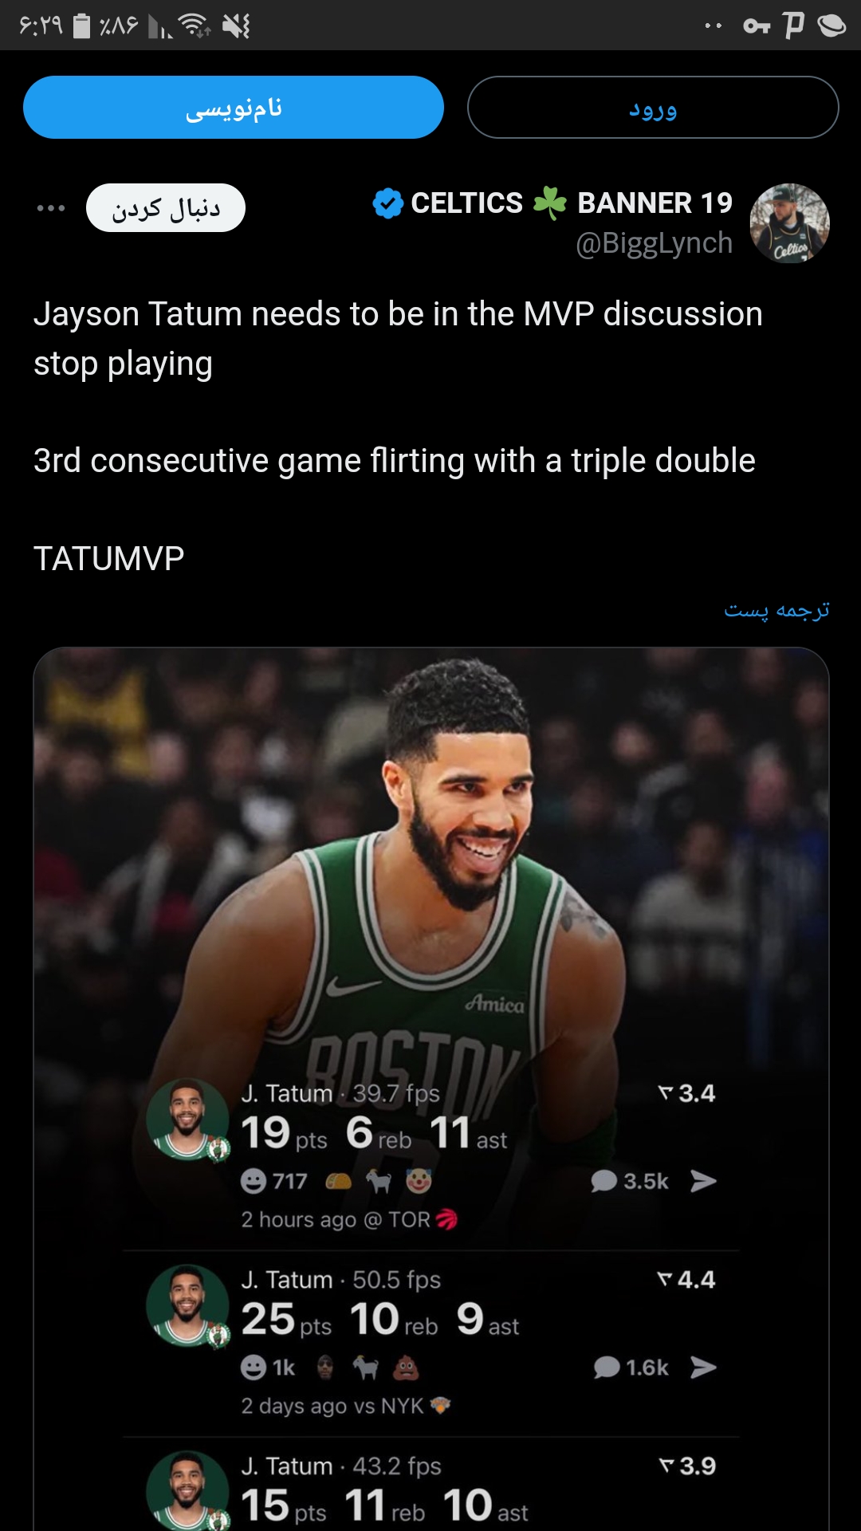Tap the share arrow on 25 pts row
Viewport: 861px width, 1531px height.
(703, 1368)
